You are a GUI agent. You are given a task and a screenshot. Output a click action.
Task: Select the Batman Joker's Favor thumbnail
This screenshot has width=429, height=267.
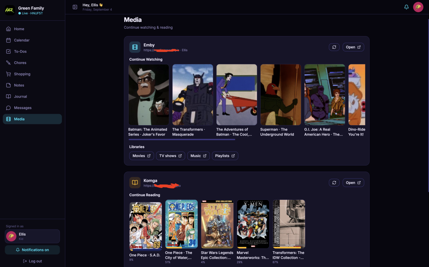tap(149, 95)
